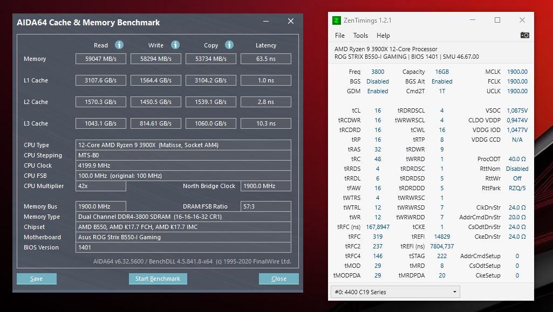Maximize the ZenTimings window
This screenshot has width=553, height=312.
[x=497, y=20]
